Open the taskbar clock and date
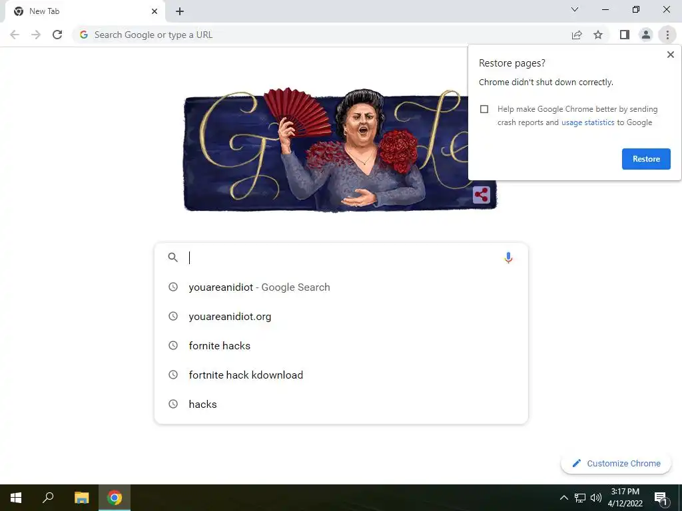 tap(625, 498)
